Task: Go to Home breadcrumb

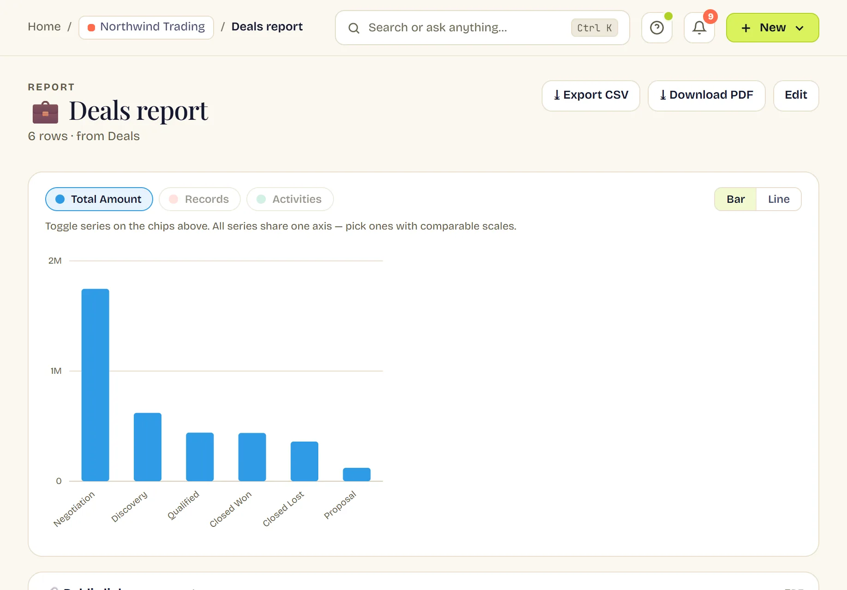Action: [x=44, y=27]
